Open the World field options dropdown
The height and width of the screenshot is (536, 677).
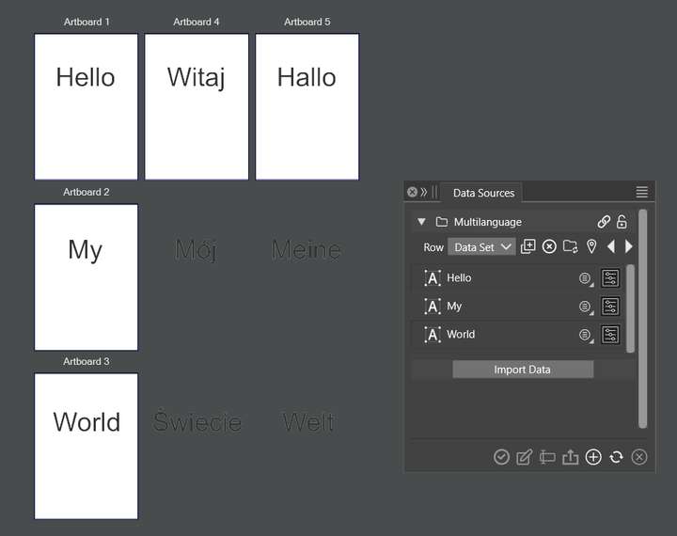click(586, 335)
